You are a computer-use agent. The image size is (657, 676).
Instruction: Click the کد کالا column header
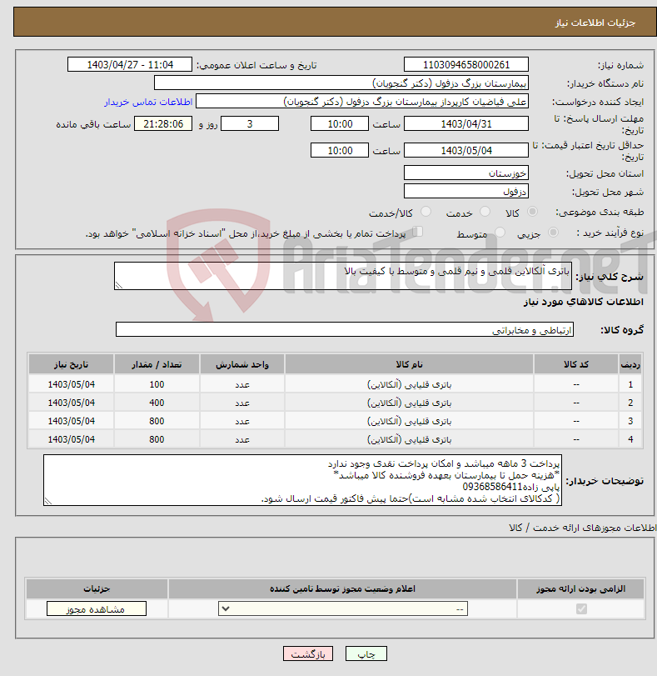tap(576, 364)
